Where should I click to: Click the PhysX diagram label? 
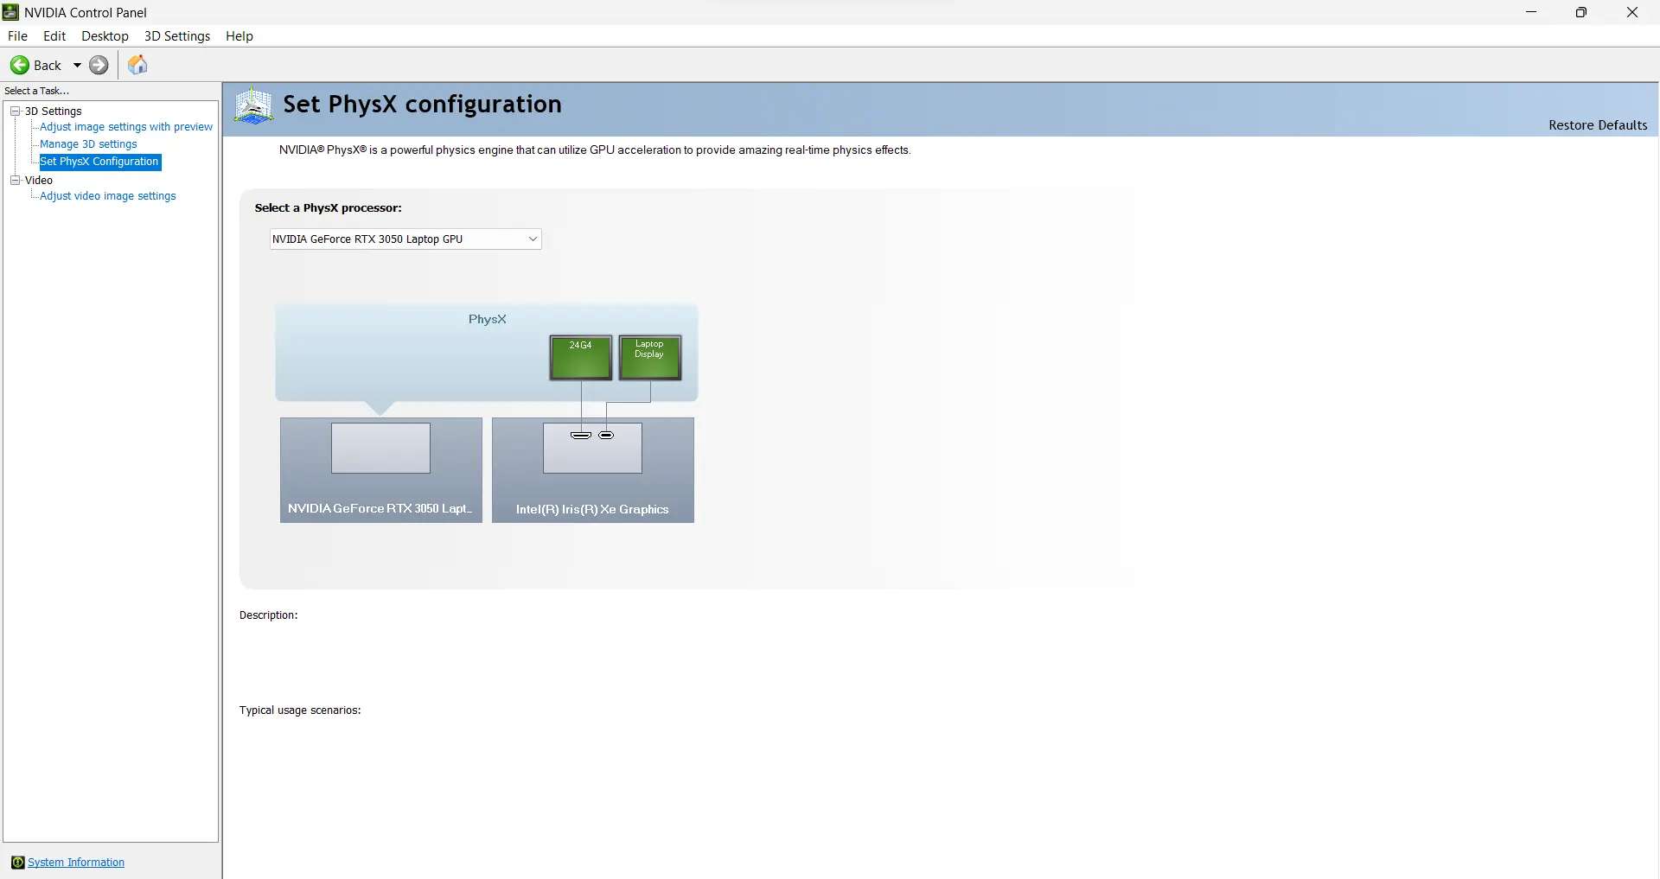pyautogui.click(x=488, y=320)
